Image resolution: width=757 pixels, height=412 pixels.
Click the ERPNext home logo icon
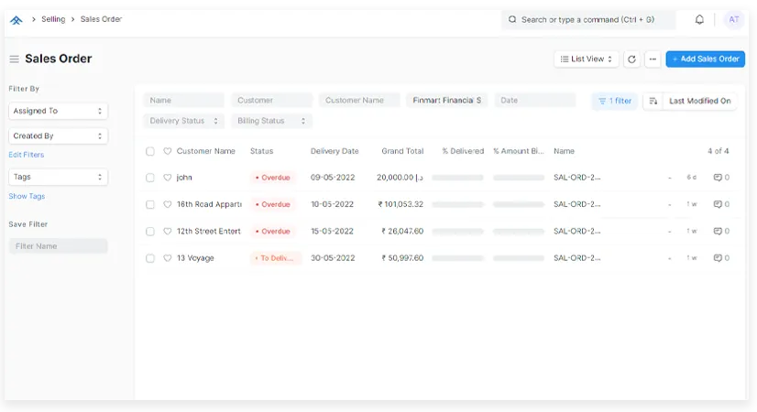pos(16,19)
